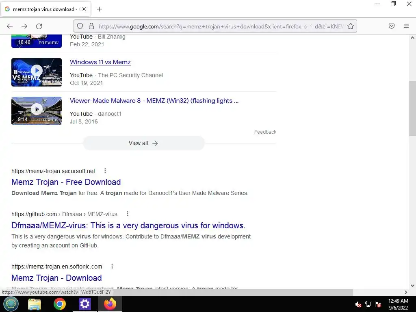Click the vertical scrollbar down arrow
416x312 pixels.
coord(412,286)
